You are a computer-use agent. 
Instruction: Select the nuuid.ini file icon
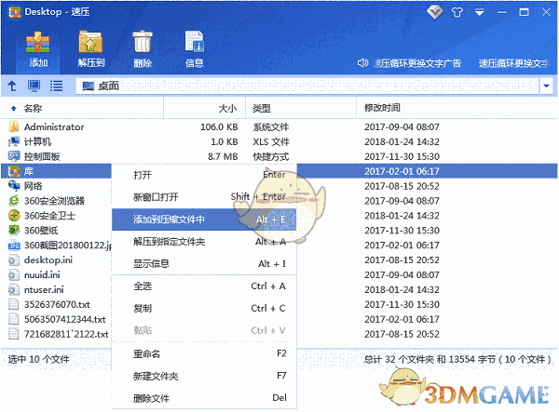[x=14, y=275]
